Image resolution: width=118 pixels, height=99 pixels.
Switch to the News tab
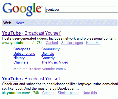(20, 23)
